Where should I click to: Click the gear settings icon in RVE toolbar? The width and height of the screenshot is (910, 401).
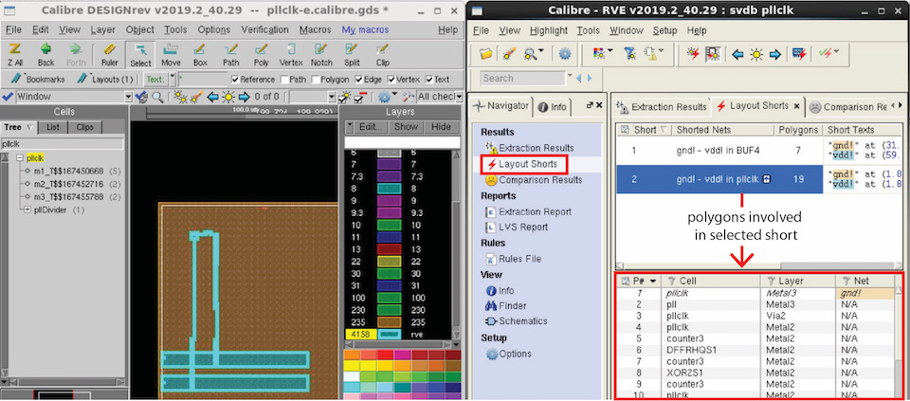tap(565, 55)
